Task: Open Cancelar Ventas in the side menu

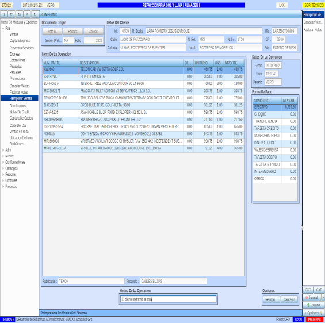Action: 20,86
